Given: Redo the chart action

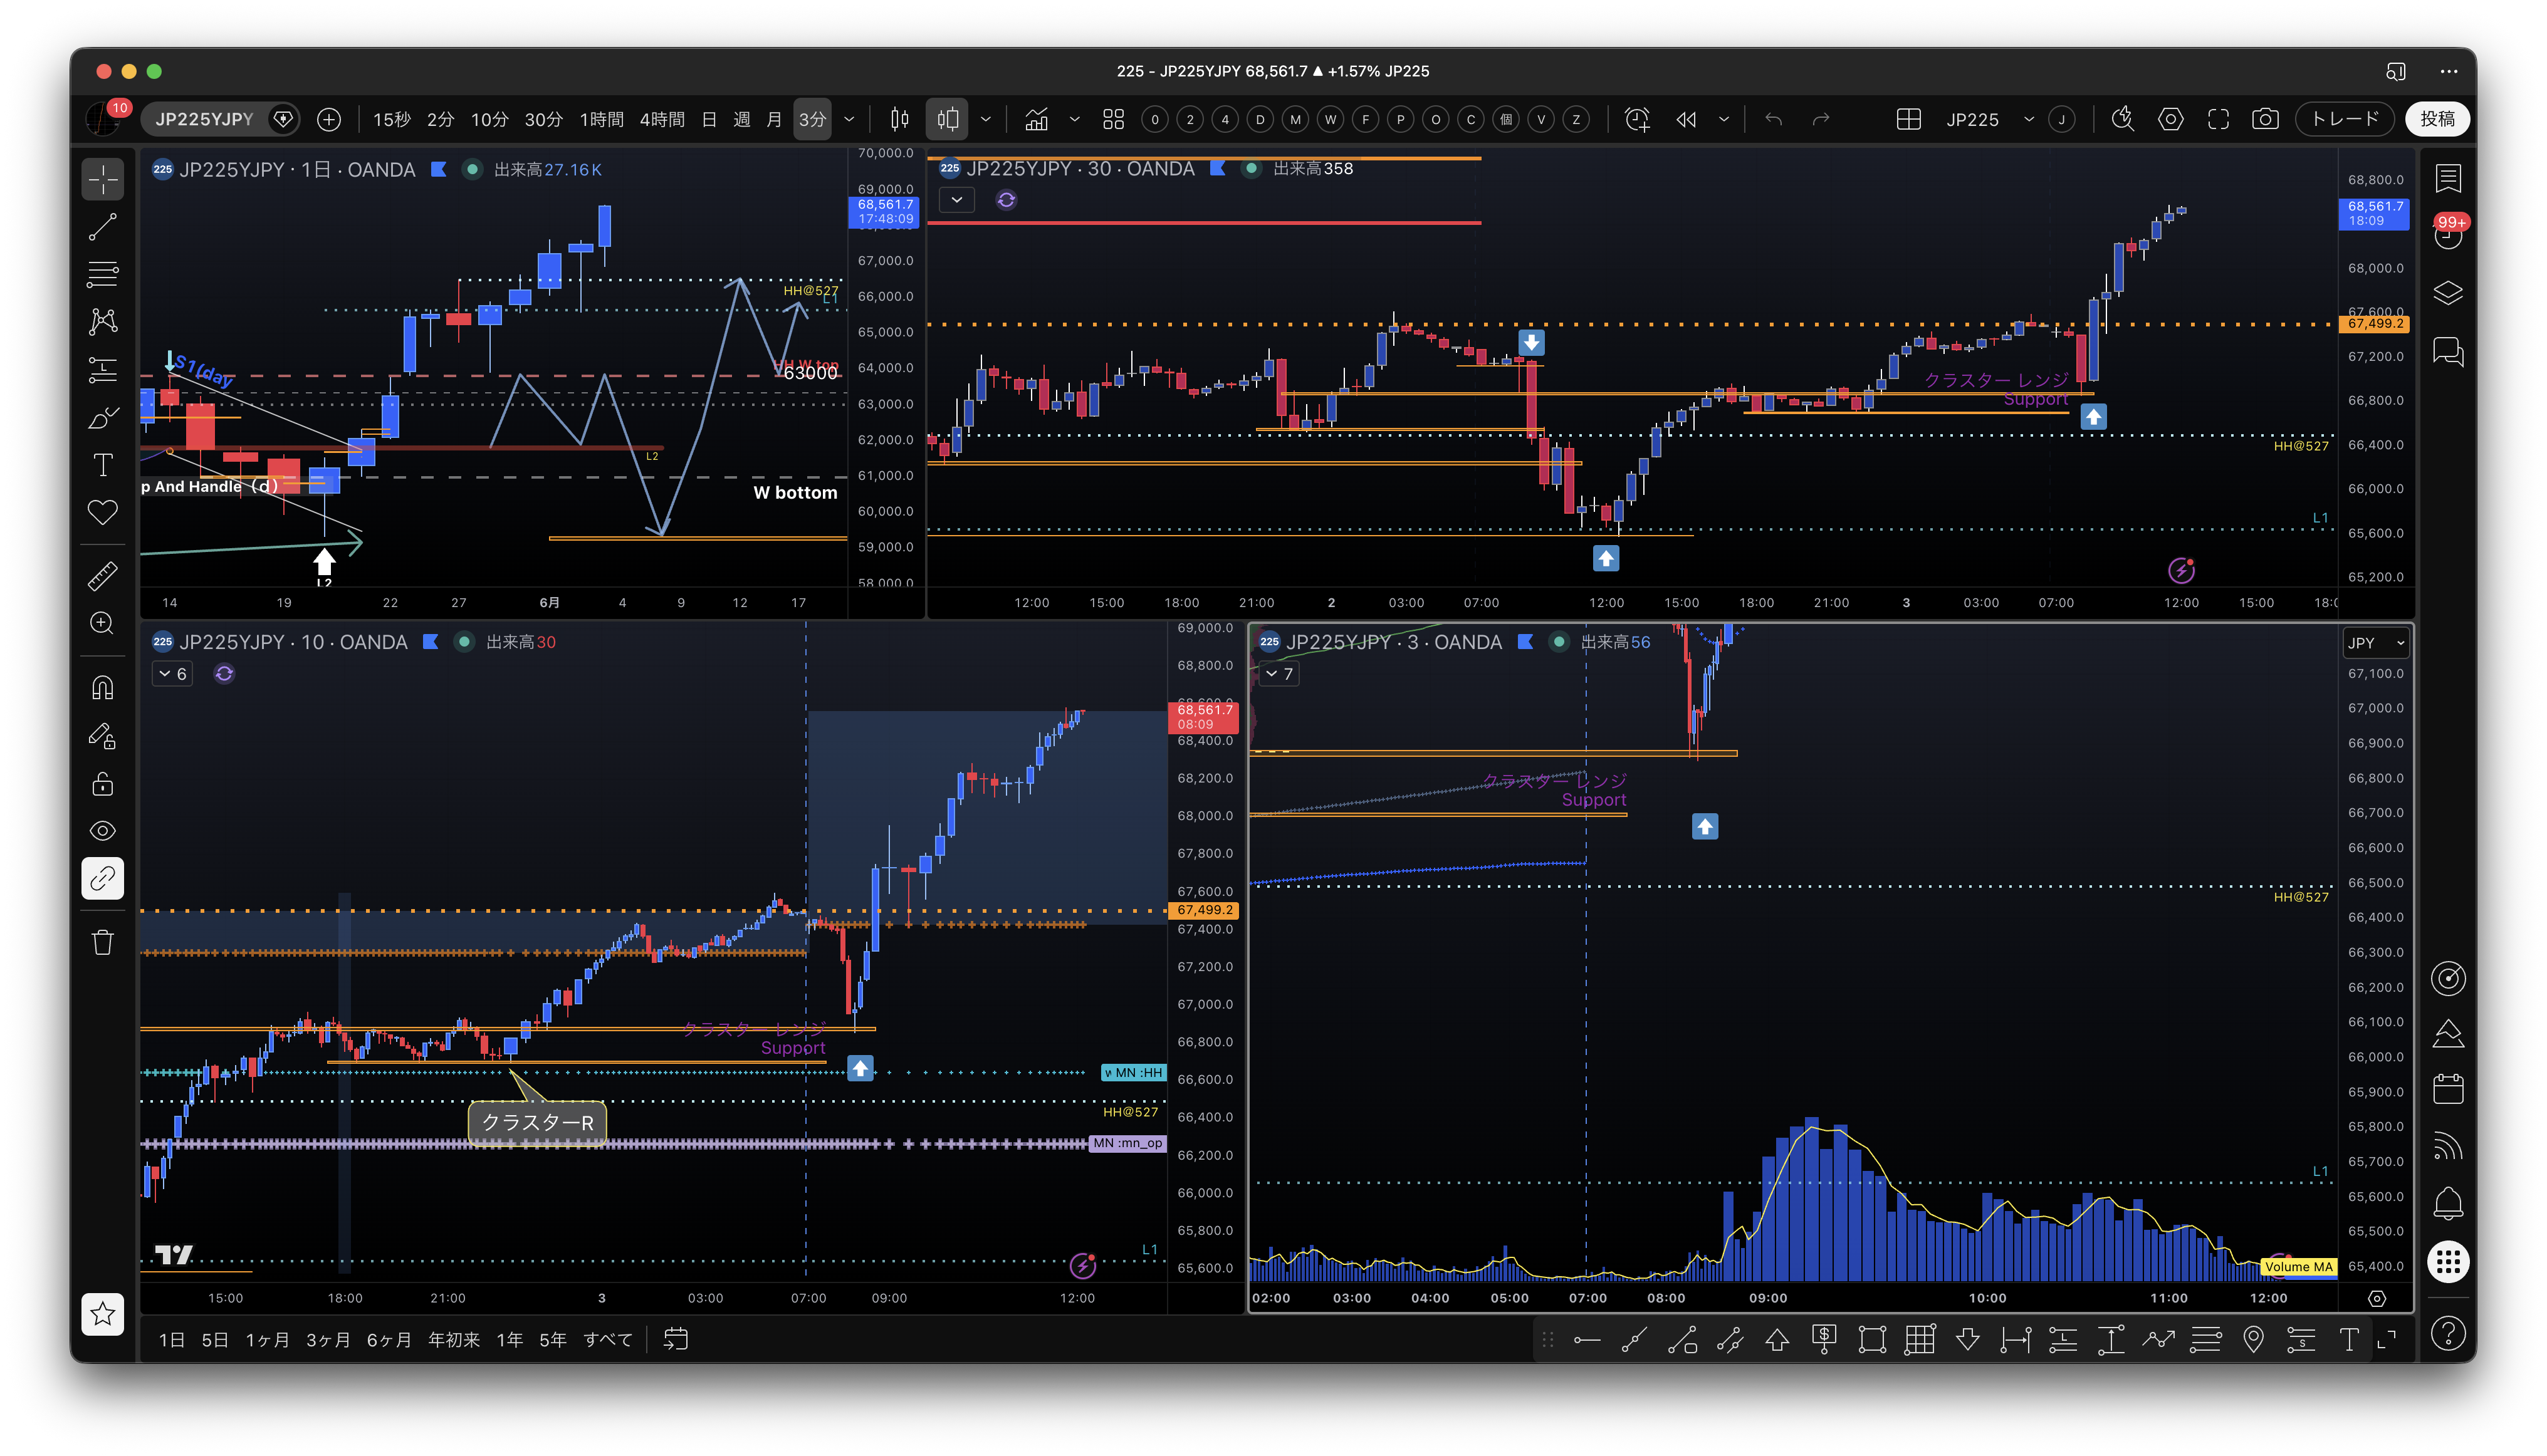Looking at the screenshot, I should click(1821, 119).
